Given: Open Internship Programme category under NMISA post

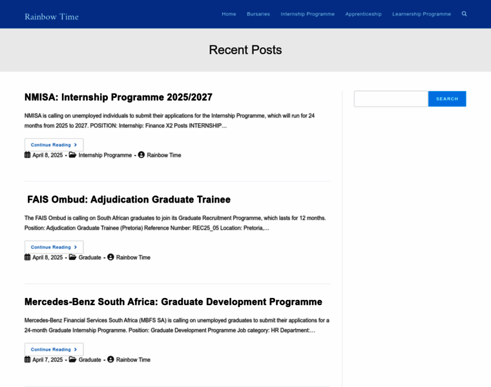Looking at the screenshot, I should (105, 155).
